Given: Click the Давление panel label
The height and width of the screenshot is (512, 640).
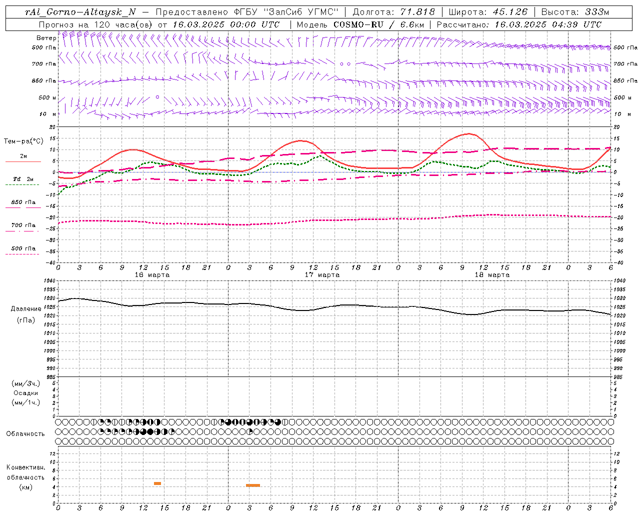Looking at the screenshot, I should pyautogui.click(x=26, y=309).
